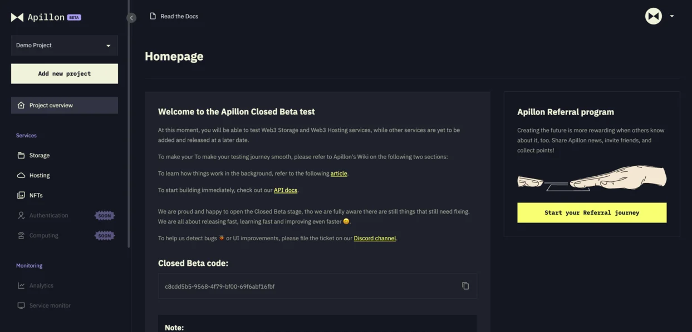This screenshot has width=692, height=332.
Task: Expand the account menu arrow
Action: click(672, 16)
